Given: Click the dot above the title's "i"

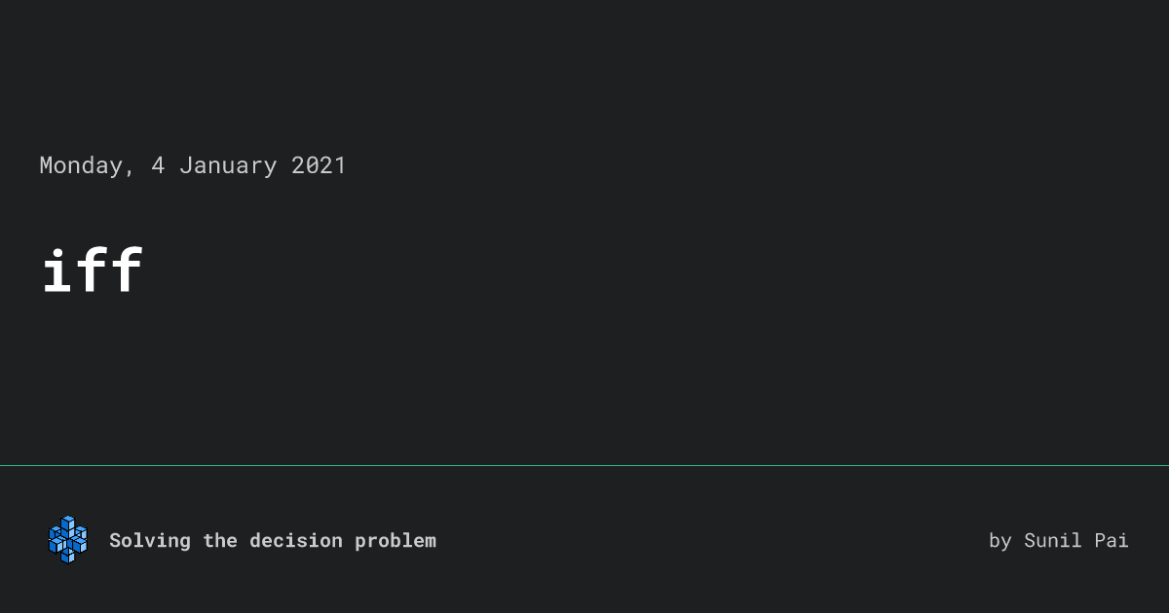Looking at the screenshot, I should 58,253.
